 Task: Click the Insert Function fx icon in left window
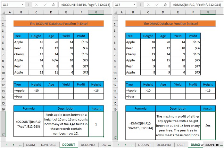pos(53,5)
